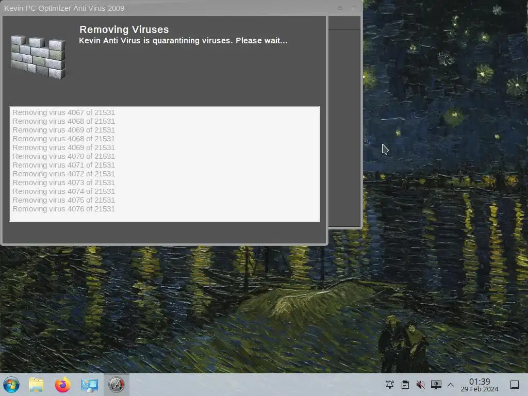The width and height of the screenshot is (528, 396).
Task: Launch the file manager from taskbar
Action: [x=36, y=385]
